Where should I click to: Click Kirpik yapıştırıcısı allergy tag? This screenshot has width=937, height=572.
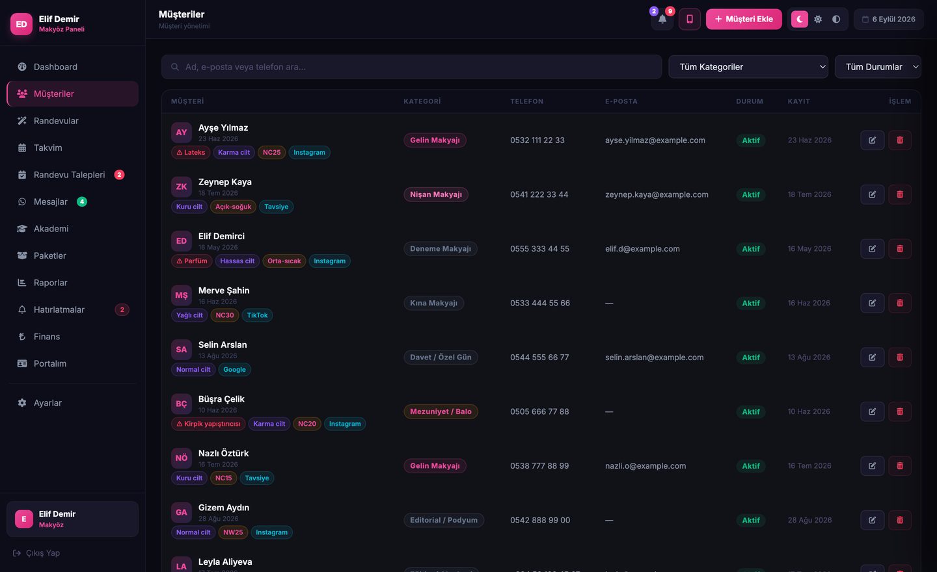208,424
